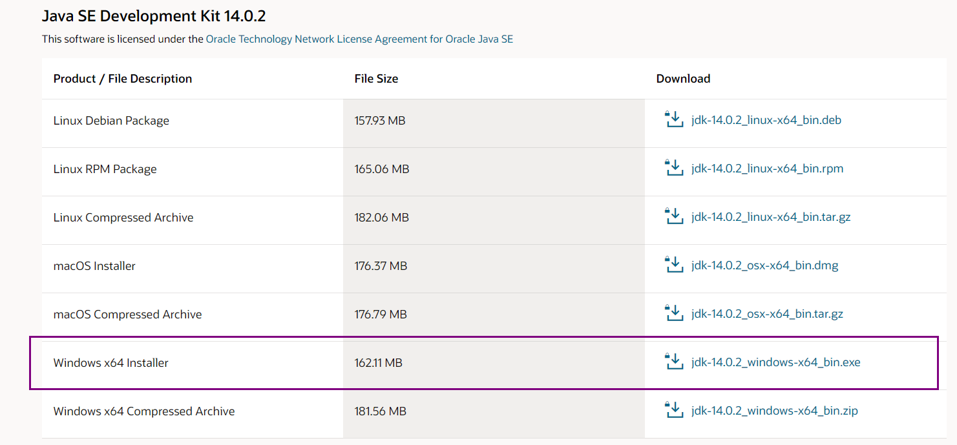Select the Linux RPM Package row label
This screenshot has height=445, width=957.
pos(105,169)
